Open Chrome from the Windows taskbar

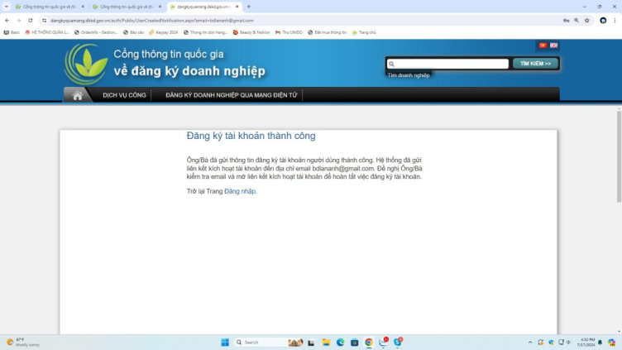pos(368,342)
